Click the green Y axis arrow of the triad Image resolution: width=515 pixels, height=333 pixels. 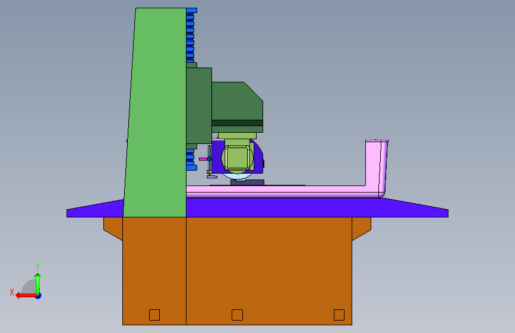coord(38,283)
